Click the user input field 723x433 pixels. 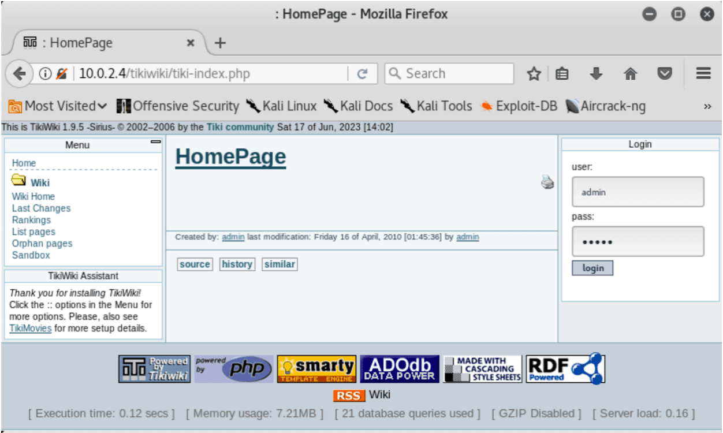tap(638, 192)
